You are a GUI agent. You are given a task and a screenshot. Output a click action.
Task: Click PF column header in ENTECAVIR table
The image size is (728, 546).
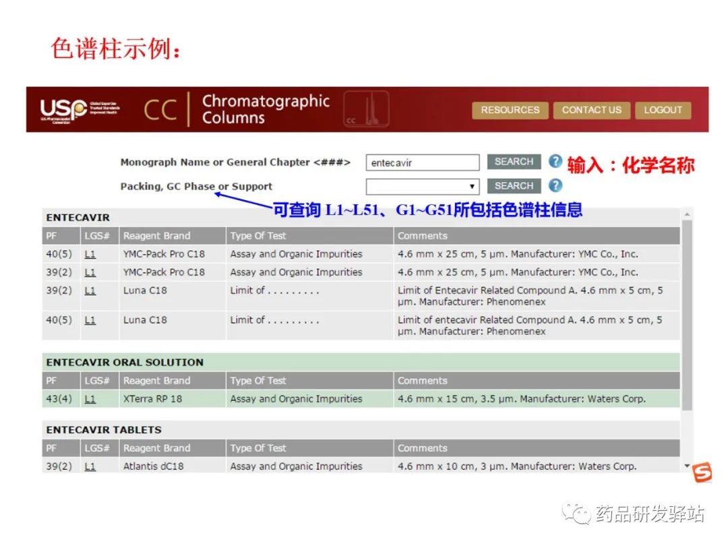click(61, 236)
